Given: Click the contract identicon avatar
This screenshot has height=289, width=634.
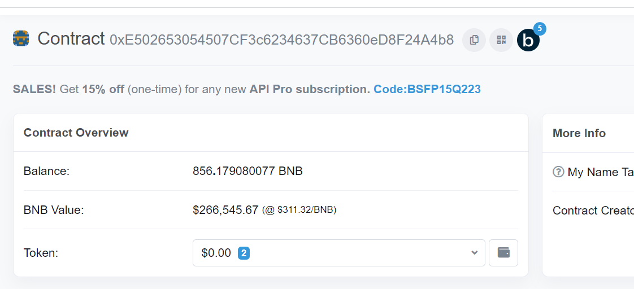Looking at the screenshot, I should [x=20, y=38].
